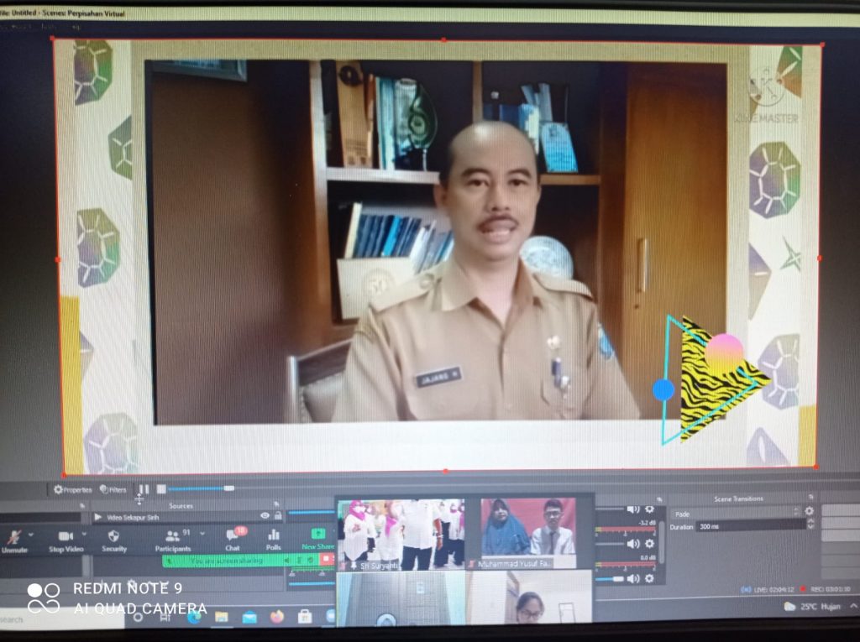
Task: Expand audio options arrow beside Unmute
Action: 32,535
